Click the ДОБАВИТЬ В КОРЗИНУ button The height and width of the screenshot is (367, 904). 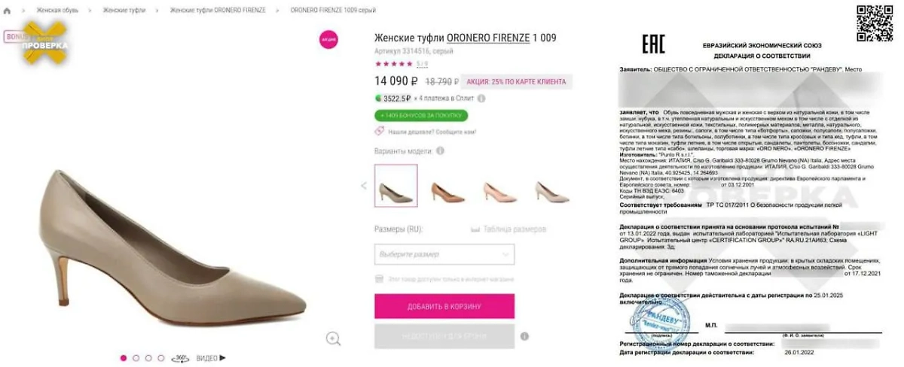point(444,306)
